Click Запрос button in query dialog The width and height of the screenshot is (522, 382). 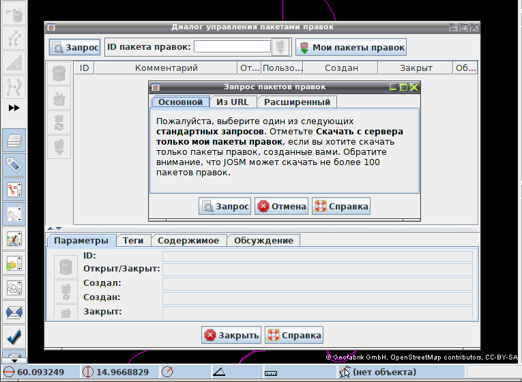(224, 206)
